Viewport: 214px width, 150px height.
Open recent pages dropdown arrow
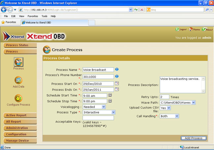tap(15, 10)
